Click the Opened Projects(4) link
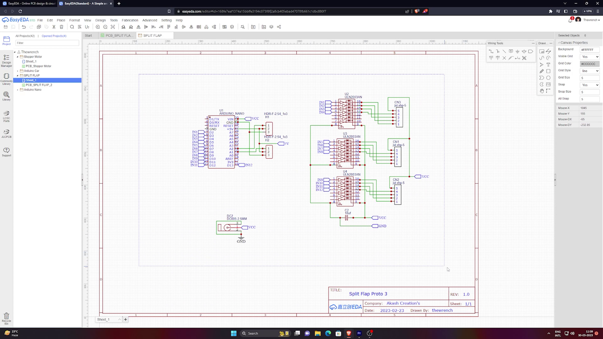This screenshot has width=603, height=339. (54, 36)
